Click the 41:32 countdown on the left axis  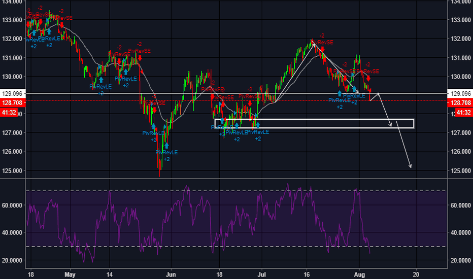(9, 113)
